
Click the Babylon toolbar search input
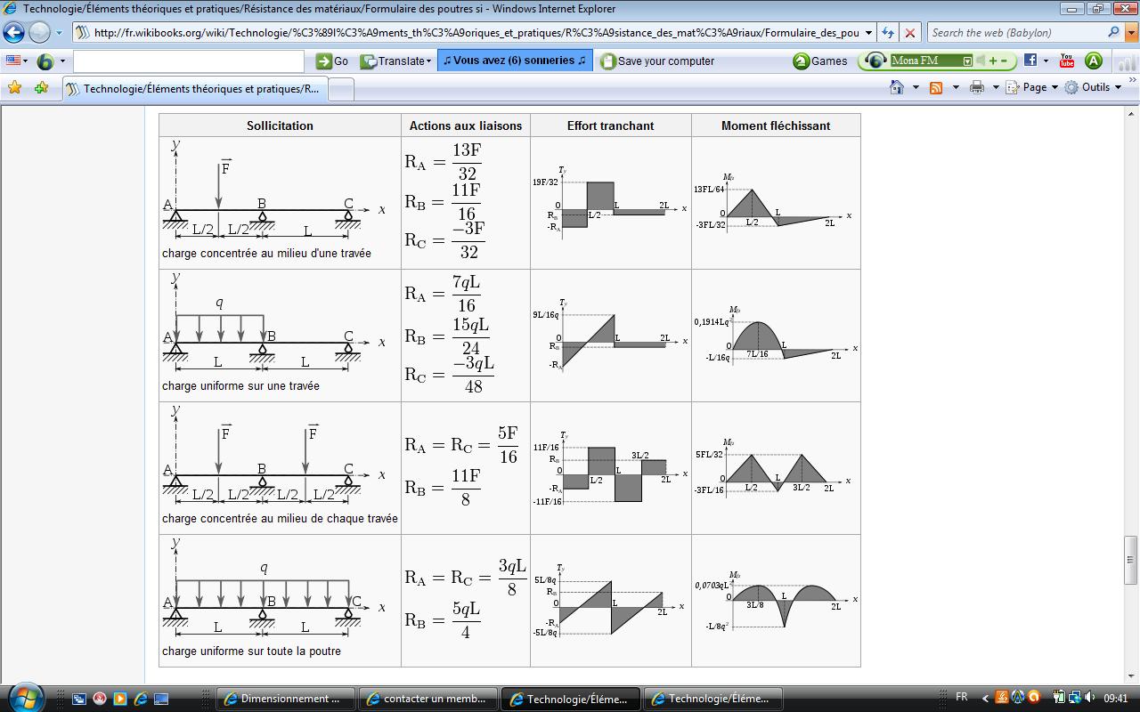189,61
